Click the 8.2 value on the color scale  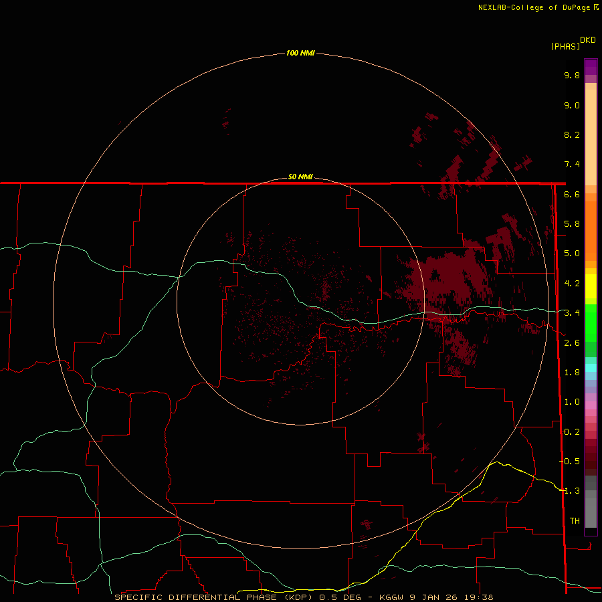[572, 134]
